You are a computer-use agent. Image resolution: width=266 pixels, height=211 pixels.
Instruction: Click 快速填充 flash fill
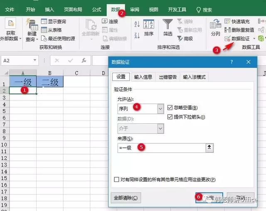tap(237, 21)
